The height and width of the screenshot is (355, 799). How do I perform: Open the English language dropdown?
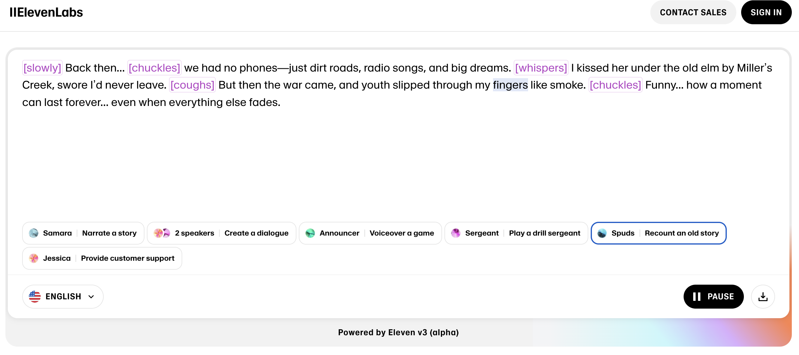pos(63,296)
